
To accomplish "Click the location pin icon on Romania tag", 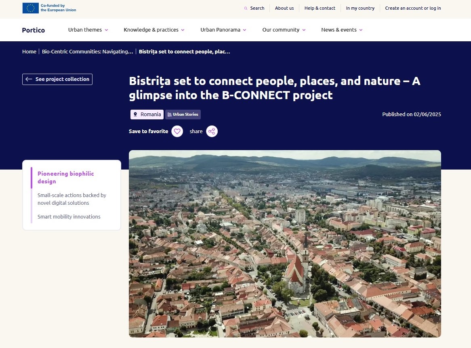I will point(135,115).
